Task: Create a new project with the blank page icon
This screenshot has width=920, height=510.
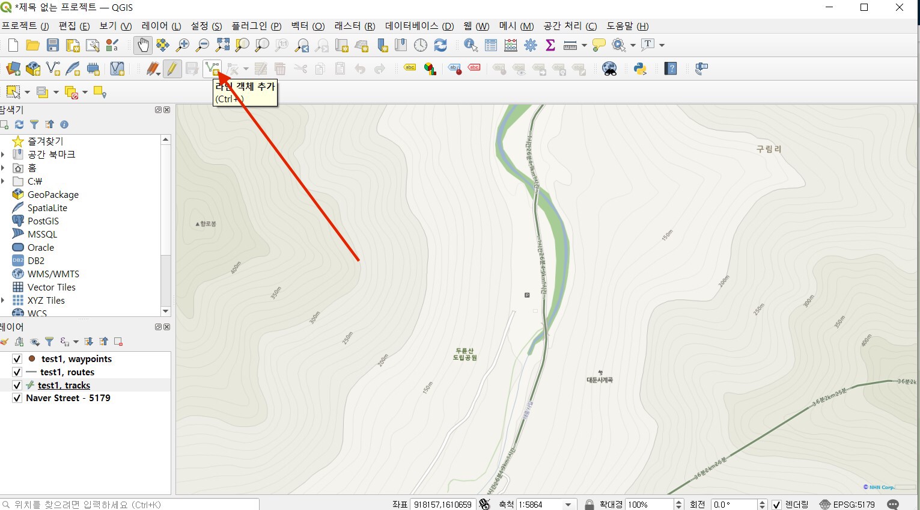Action: [x=13, y=45]
